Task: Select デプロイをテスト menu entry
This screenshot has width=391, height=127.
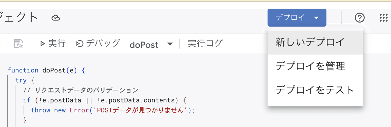Action: tap(315, 90)
